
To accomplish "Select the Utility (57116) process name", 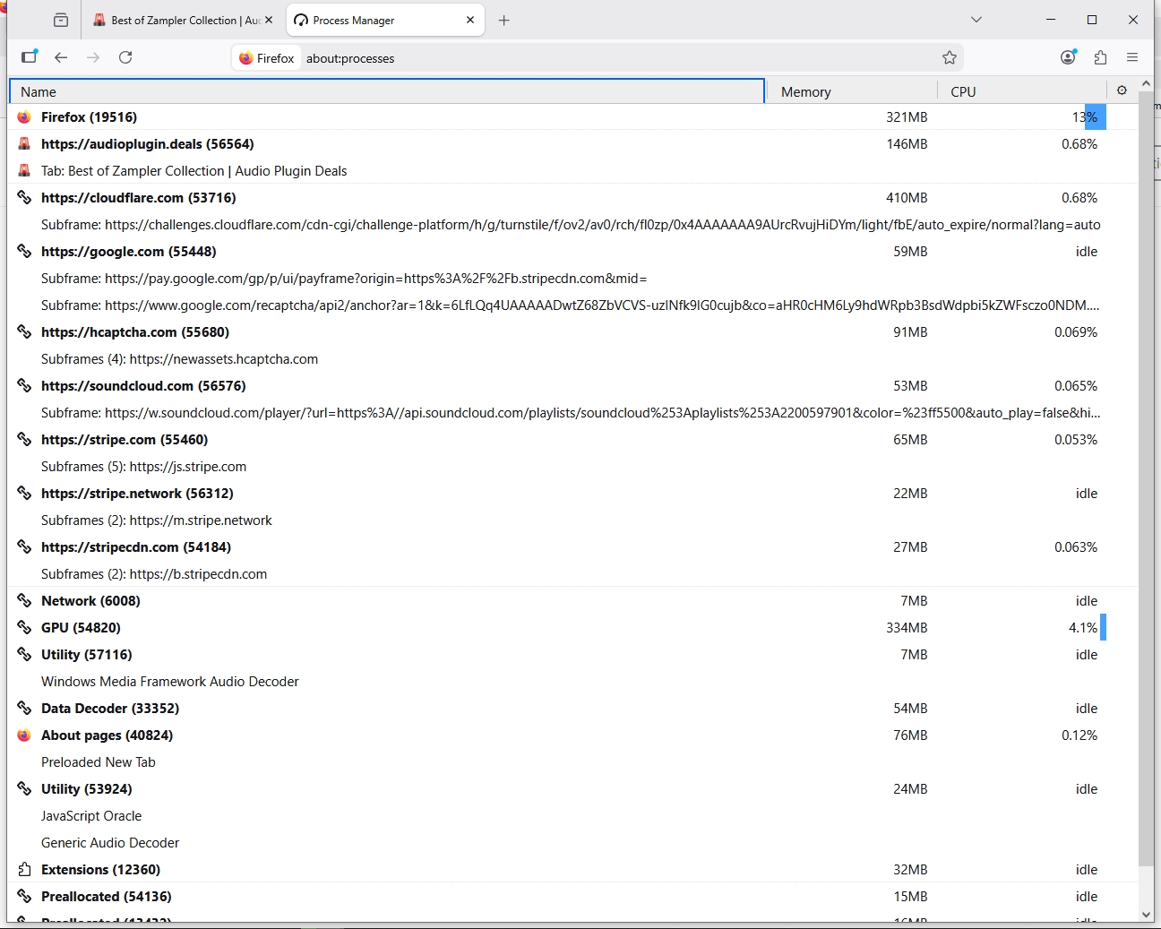I will click(x=86, y=655).
